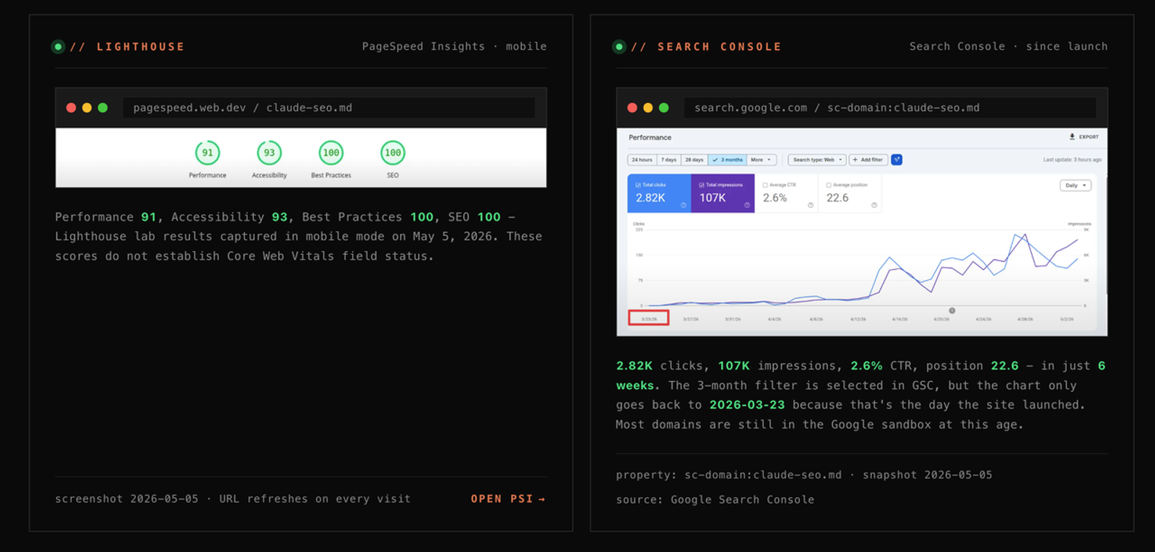This screenshot has width=1155, height=552.
Task: Click the '// SEARCH CONSOLE' heading
Action: (706, 47)
